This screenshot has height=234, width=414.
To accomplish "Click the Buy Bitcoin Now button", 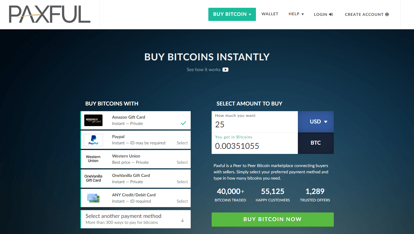I will tap(273, 219).
